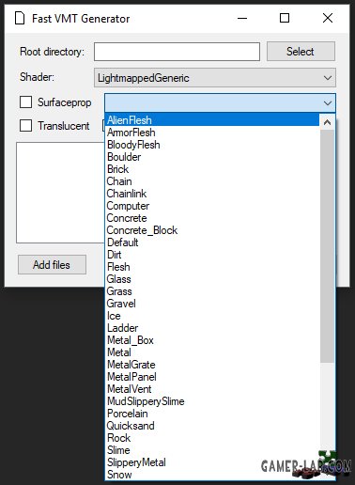Choose ArmorFlesh from the surfaceprop list

click(212, 133)
